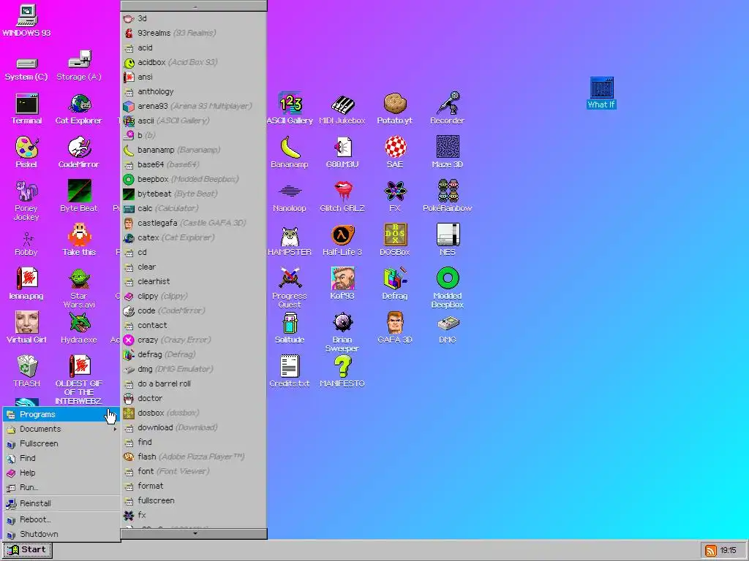Expand Documents submenu in Start menu

[61, 429]
